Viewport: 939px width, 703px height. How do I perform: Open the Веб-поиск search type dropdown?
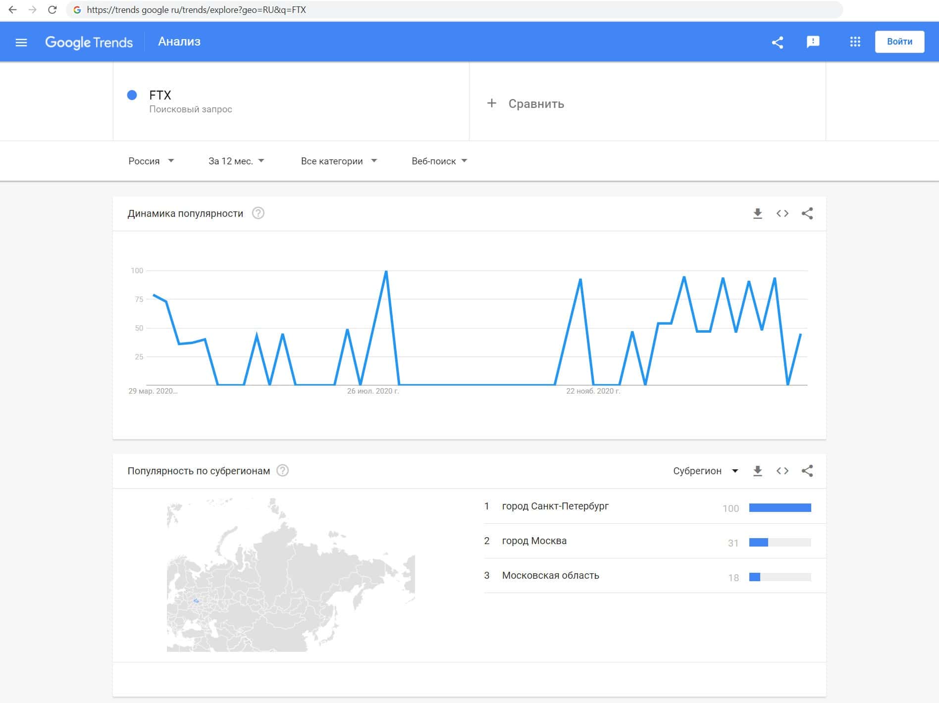439,161
